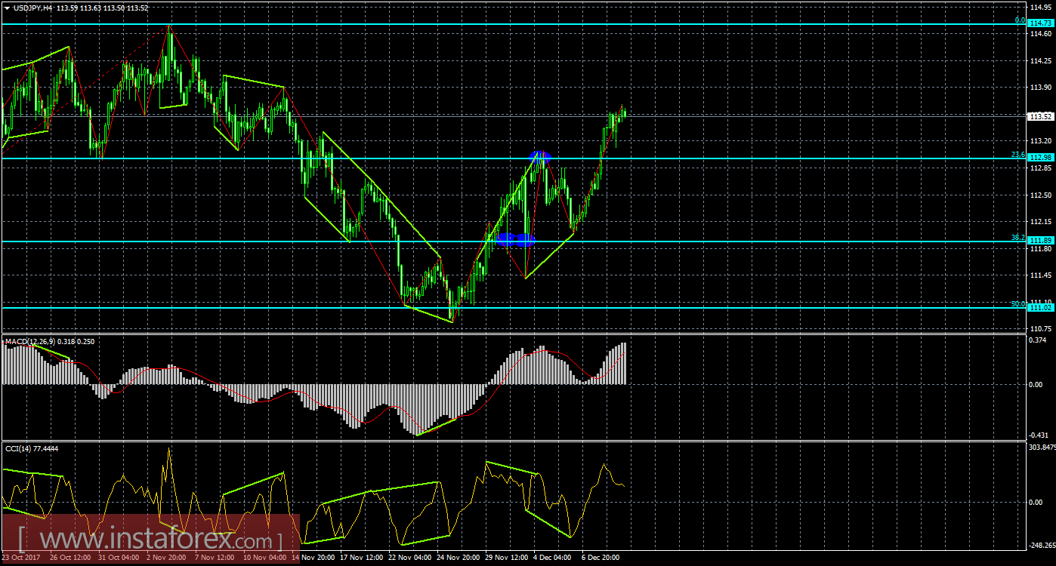Click the 4 Dec 04:00 time label
1056x566 pixels.
click(x=554, y=558)
